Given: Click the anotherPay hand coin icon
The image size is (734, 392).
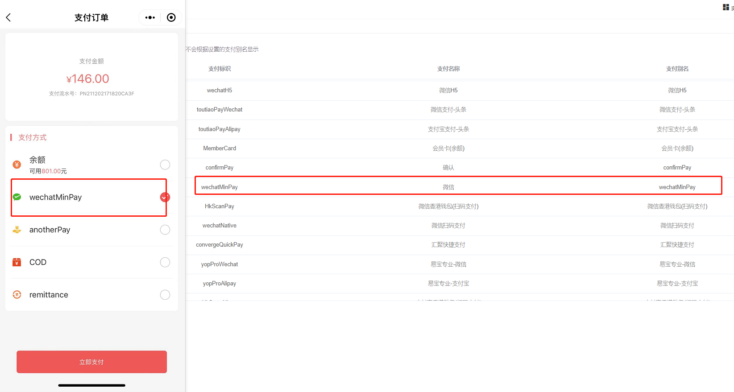Looking at the screenshot, I should [17, 230].
